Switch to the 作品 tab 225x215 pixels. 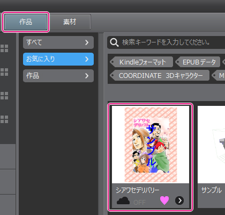tap(26, 22)
